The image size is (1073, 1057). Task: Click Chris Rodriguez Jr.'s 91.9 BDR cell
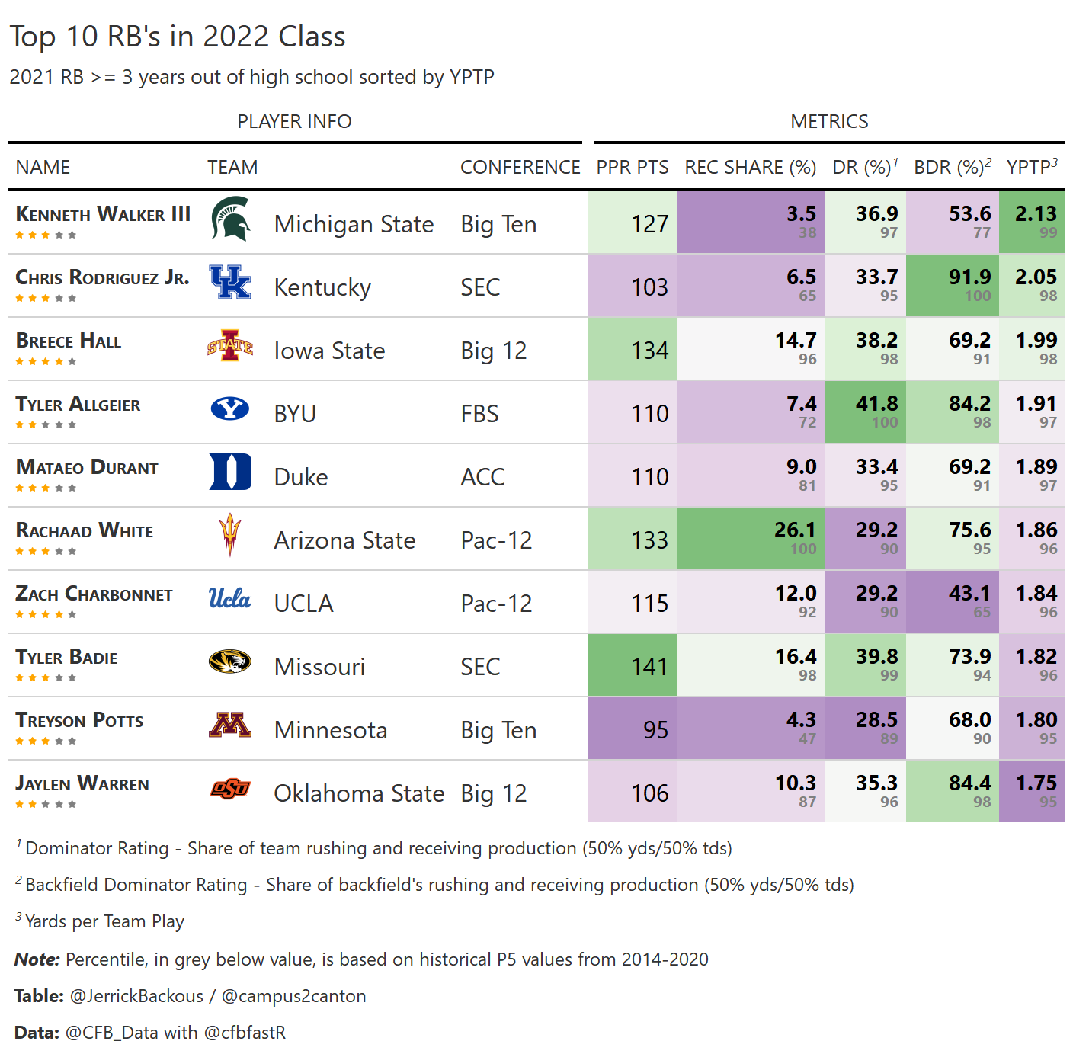pos(953,286)
